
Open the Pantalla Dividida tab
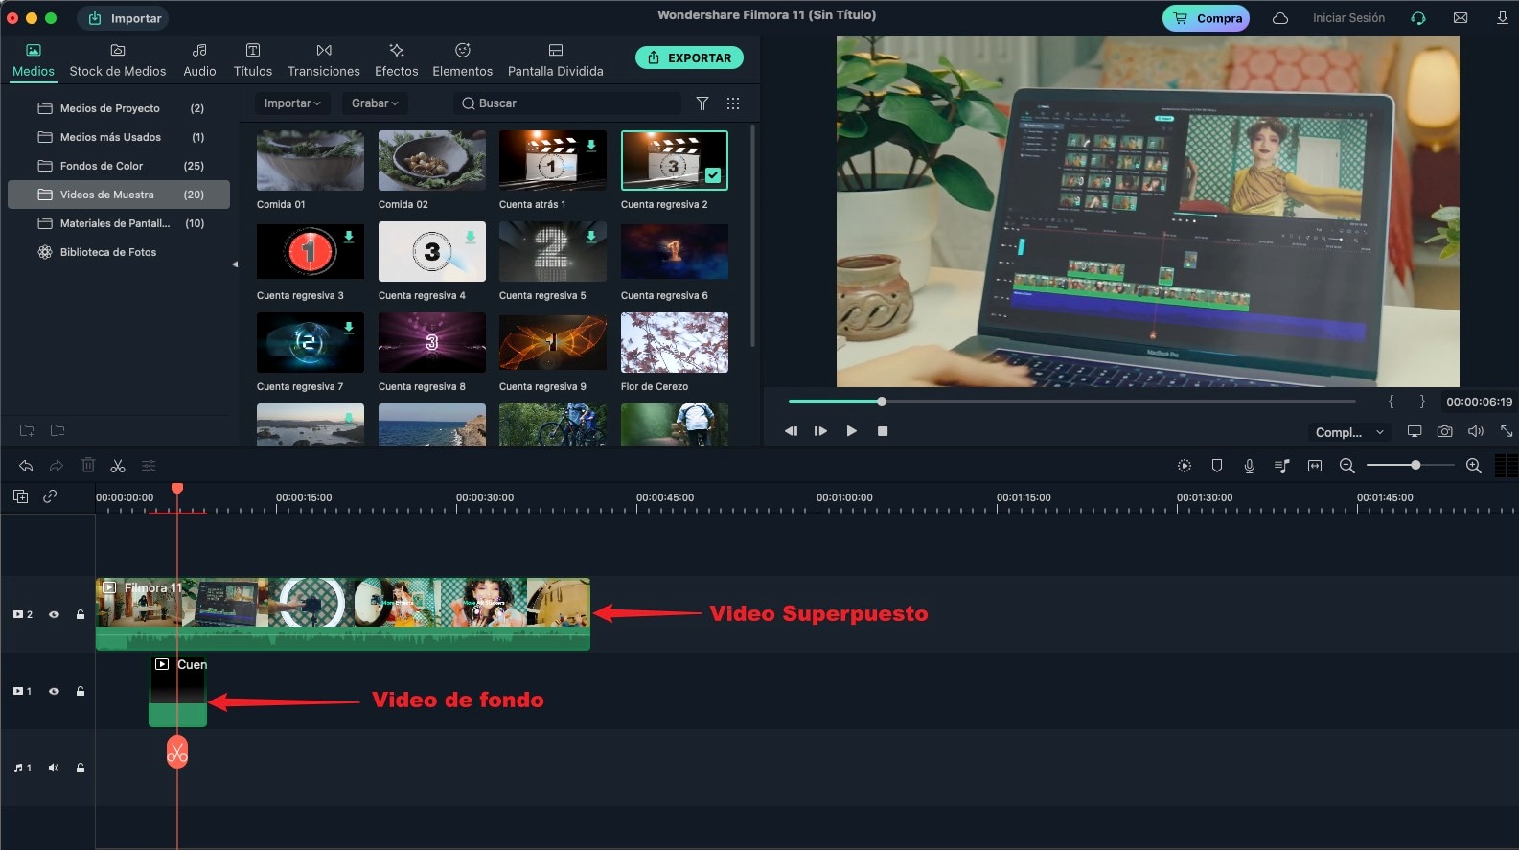556,60
